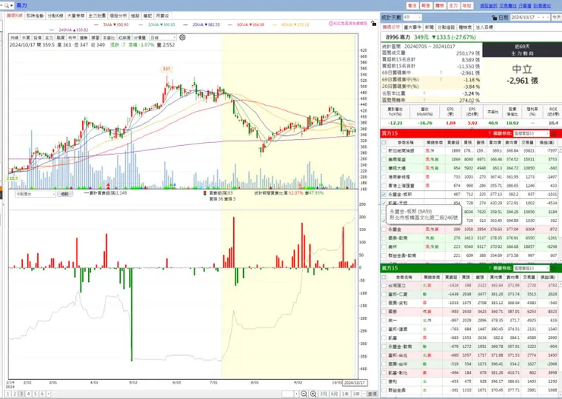Screen dimensions: 562x399
Task: Open the 區間賣超15 dropdown
Action: point(531,268)
